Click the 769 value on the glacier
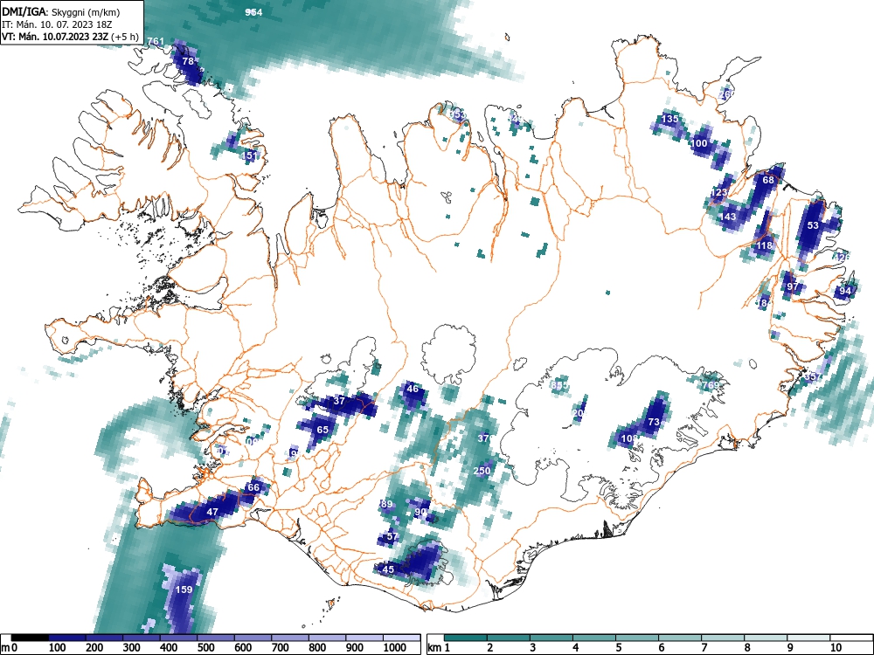This screenshot has height=655, width=874. point(711,385)
